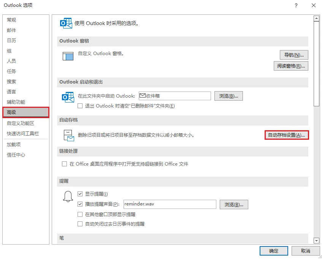Click the reminder bell icon
This screenshot has width=322, height=259.
(x=68, y=196)
